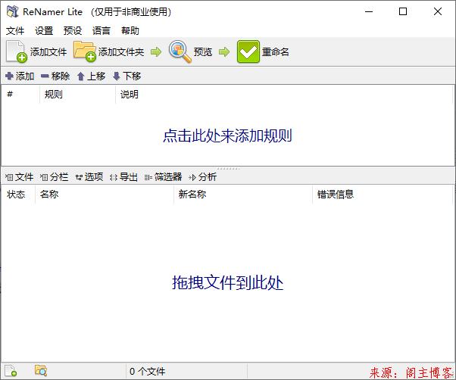The height and width of the screenshot is (380, 456).
Task: Click the 拖拽文件到此处 placeholder text
Action: [x=227, y=282]
